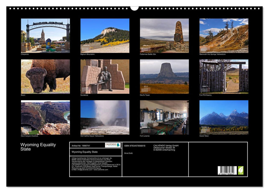Screen dimensions: 269x193
Task: Click the info@calvendo.com email link
Action: 83,169
